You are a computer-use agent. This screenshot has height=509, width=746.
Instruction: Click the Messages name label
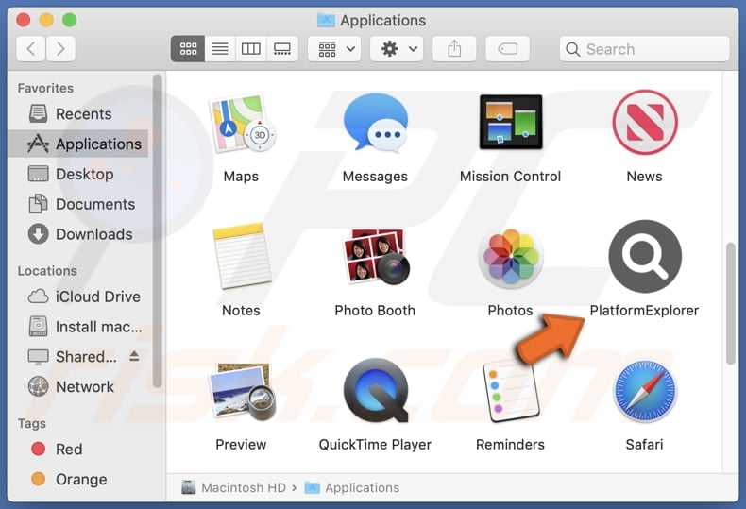(375, 177)
